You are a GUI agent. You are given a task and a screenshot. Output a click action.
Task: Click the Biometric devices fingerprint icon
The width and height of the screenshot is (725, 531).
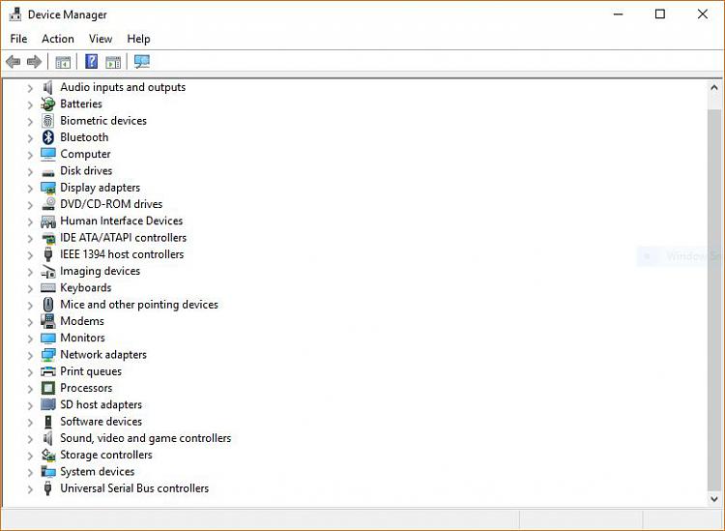click(x=48, y=121)
